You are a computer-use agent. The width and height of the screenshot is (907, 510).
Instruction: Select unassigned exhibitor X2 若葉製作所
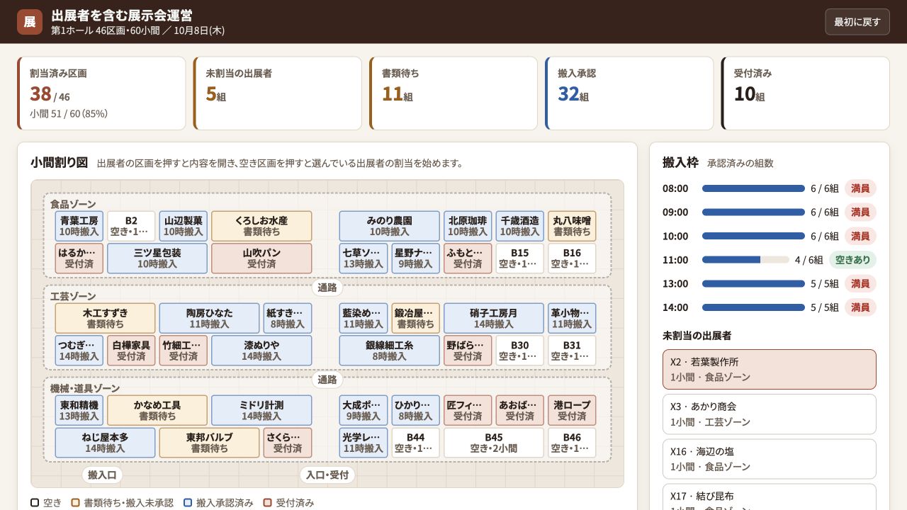770,369
